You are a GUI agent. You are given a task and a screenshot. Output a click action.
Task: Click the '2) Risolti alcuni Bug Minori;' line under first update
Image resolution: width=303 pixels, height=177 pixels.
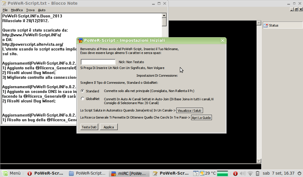pyautogui.click(x=29, y=73)
